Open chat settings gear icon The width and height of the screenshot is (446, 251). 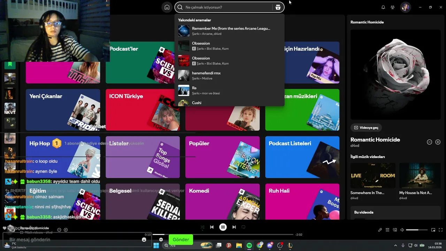[x=161, y=239]
